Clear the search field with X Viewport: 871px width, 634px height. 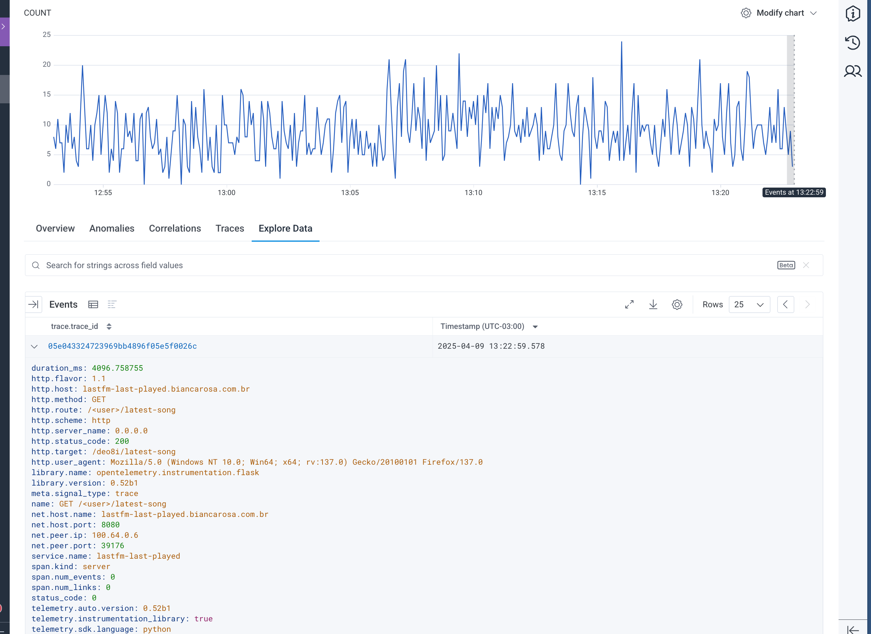(806, 266)
